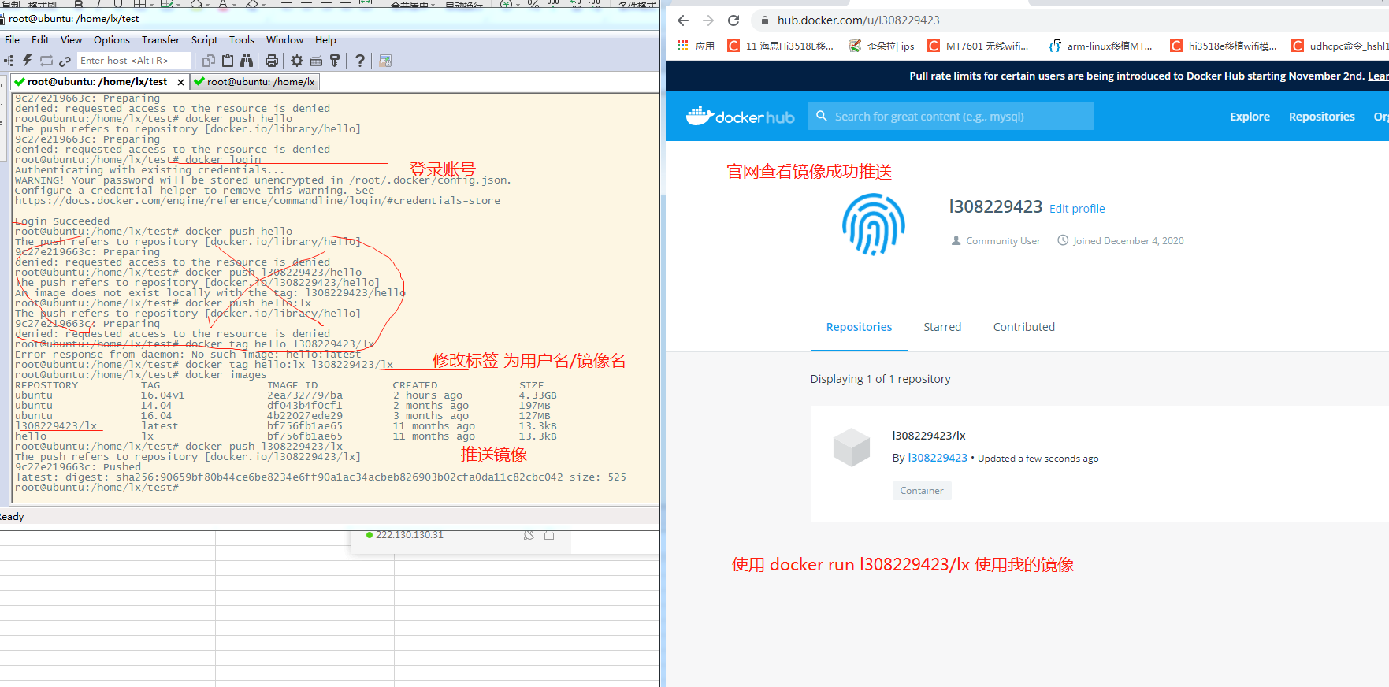1389x687 pixels.
Task: Click the Print icon in SecureCRT
Action: [x=272, y=61]
